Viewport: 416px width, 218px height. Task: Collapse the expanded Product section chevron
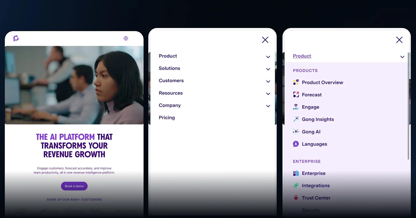click(402, 57)
